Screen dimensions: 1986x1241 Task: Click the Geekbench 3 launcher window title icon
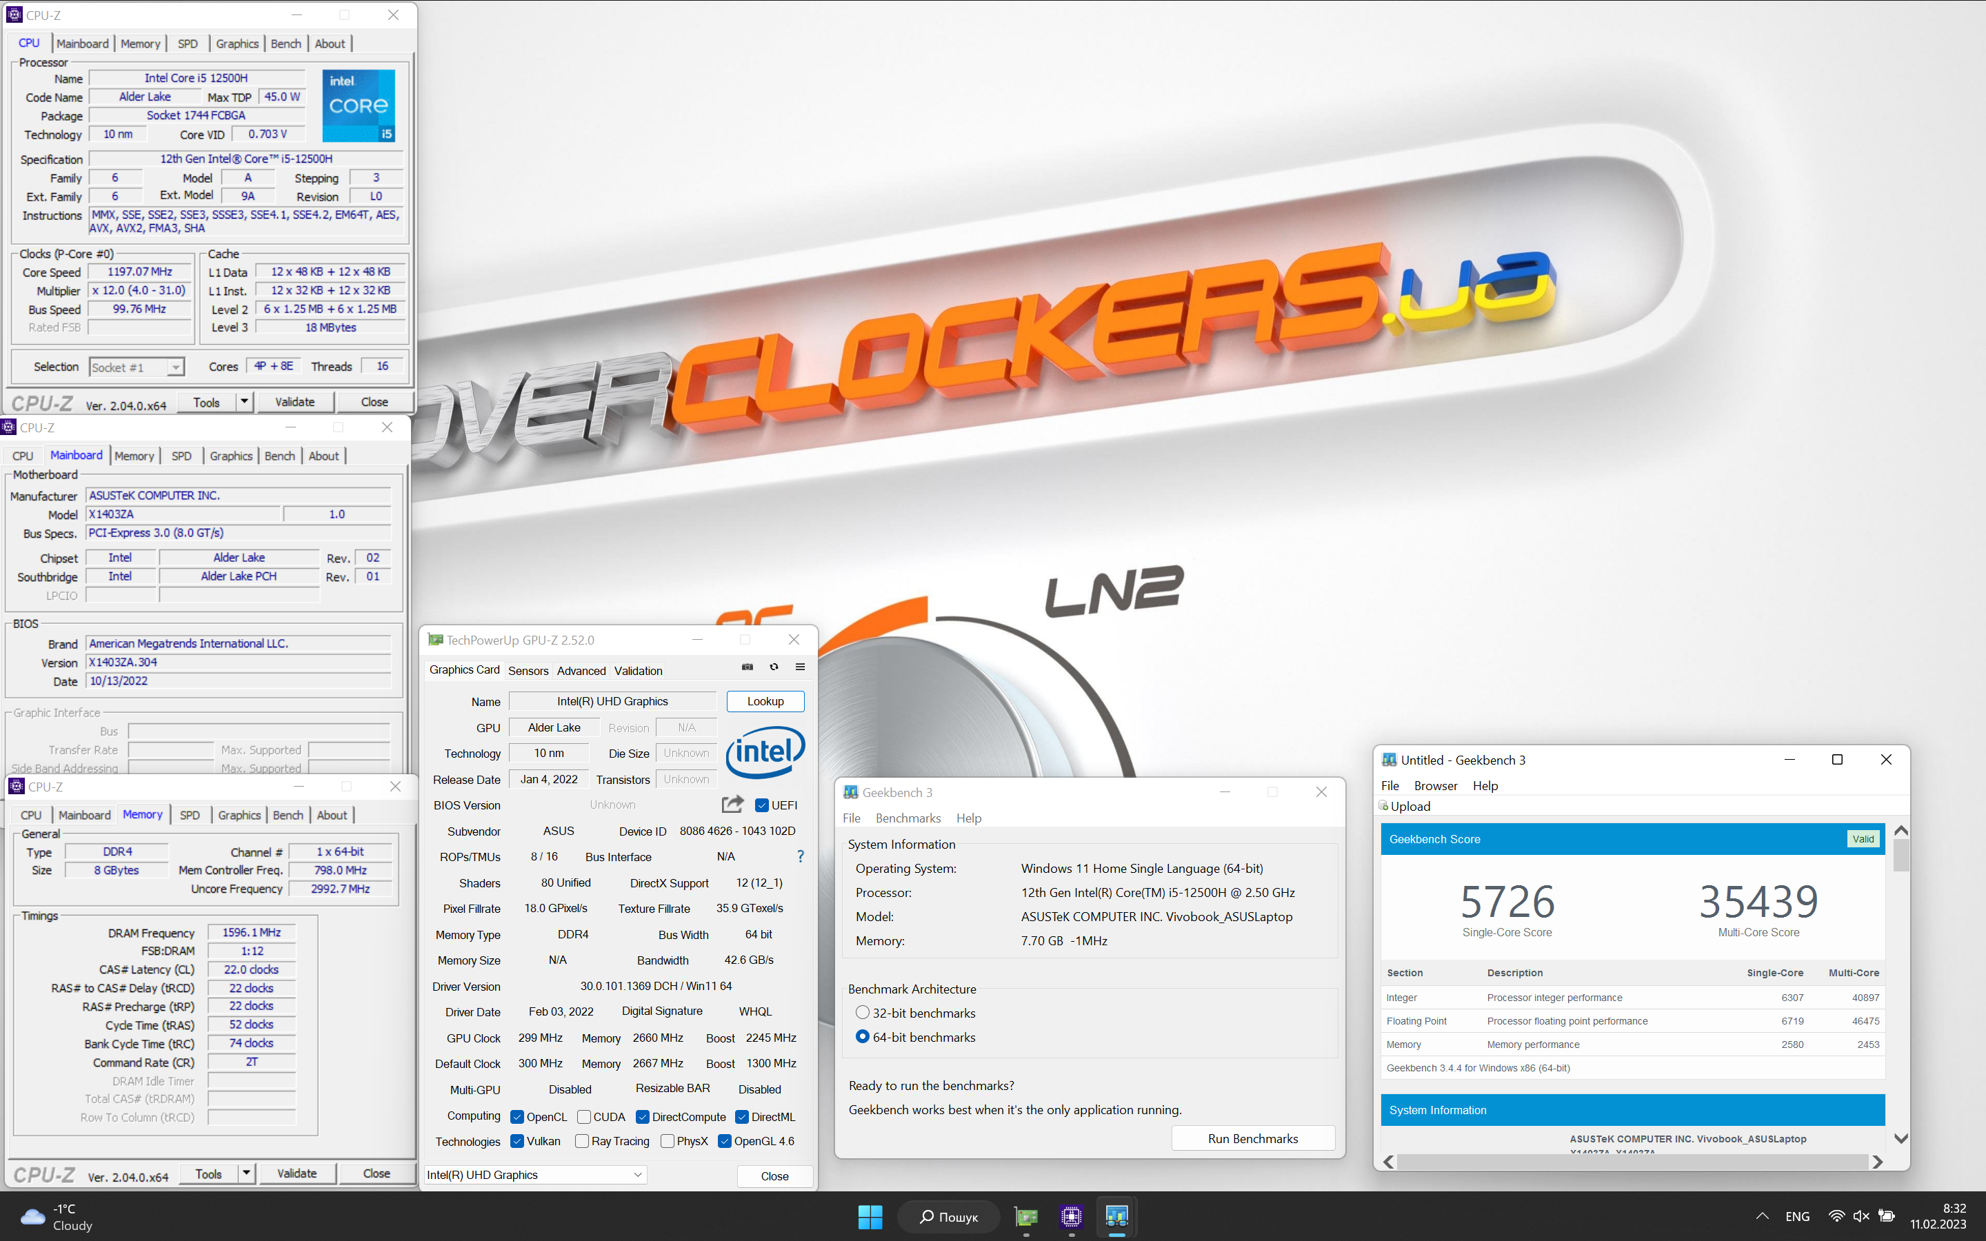851,792
